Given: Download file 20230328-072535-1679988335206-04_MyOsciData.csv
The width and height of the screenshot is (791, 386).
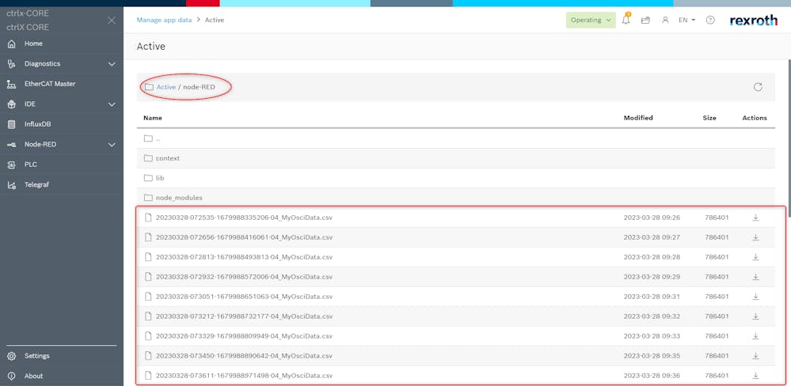Looking at the screenshot, I should tap(755, 218).
